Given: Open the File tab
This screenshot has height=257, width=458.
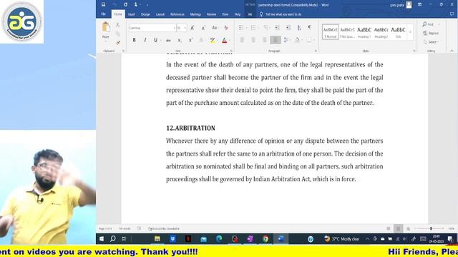Looking at the screenshot, I should click(x=103, y=14).
